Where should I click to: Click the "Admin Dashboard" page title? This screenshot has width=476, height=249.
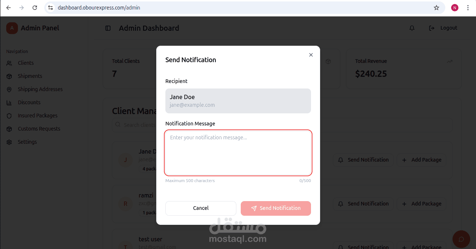click(x=149, y=28)
